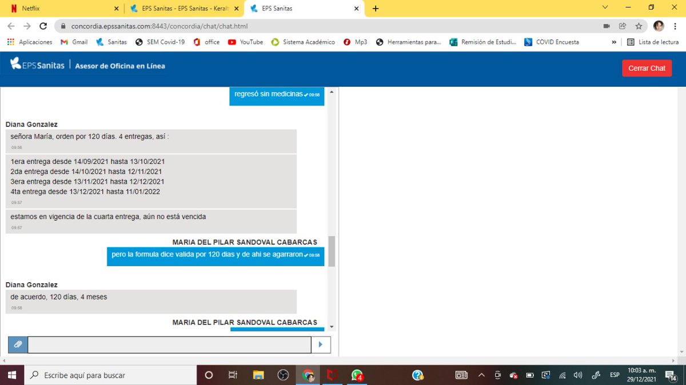Switch to EPS Sanitas - Keralty tab
This screenshot has height=385, width=686.
[184, 9]
